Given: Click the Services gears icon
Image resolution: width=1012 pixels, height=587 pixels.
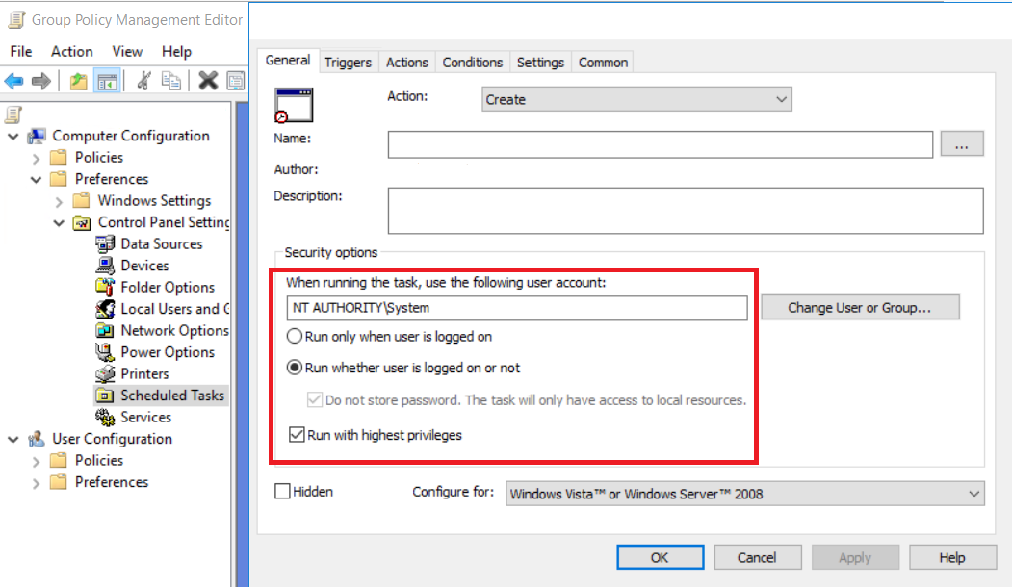Looking at the screenshot, I should coord(105,418).
